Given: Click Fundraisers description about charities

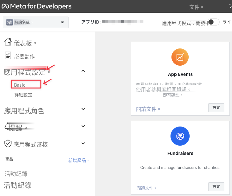Looking at the screenshot, I should coord(180,168).
